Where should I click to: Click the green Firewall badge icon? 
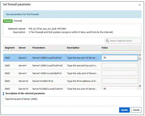pos(8,21)
